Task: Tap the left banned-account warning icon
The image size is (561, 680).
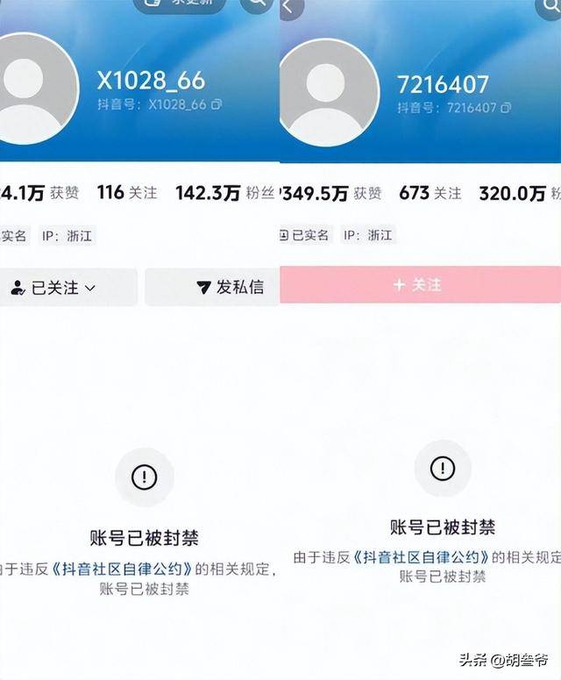Action: (x=145, y=477)
